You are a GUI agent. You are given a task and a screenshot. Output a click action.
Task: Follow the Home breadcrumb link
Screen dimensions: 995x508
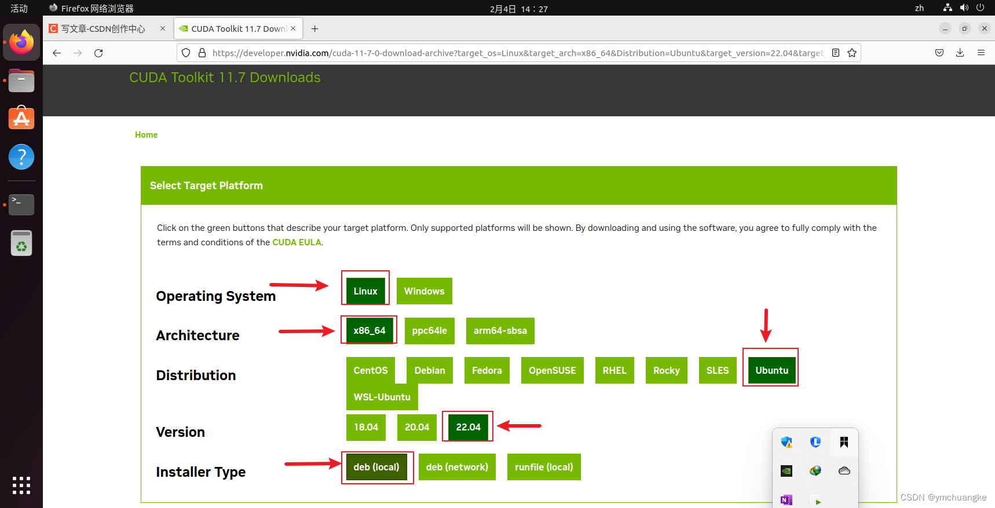tap(146, 135)
